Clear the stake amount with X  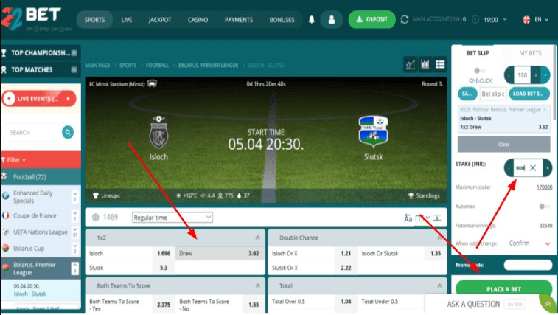pyautogui.click(x=533, y=168)
